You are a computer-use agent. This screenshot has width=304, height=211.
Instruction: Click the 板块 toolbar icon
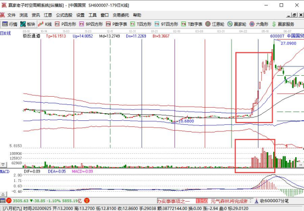28,24
